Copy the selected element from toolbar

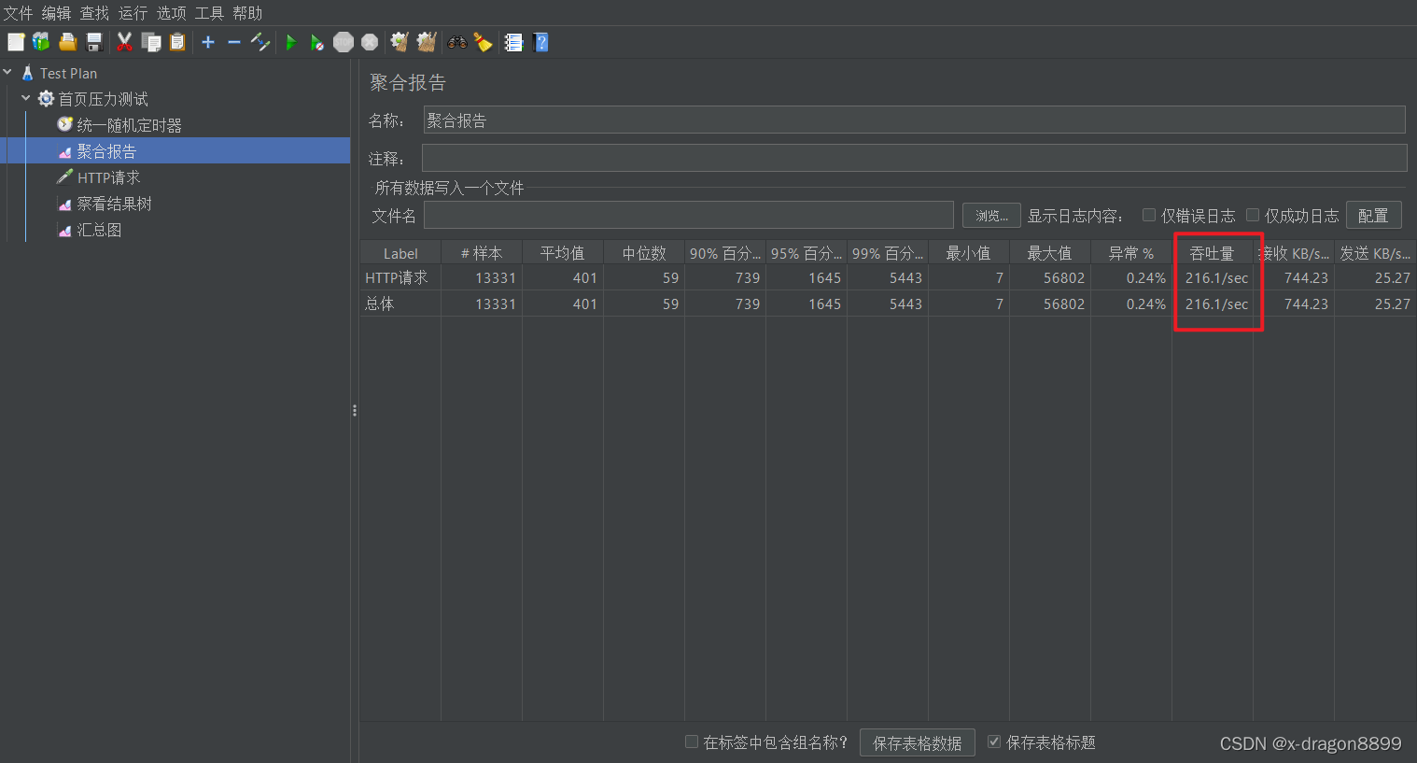(x=151, y=42)
